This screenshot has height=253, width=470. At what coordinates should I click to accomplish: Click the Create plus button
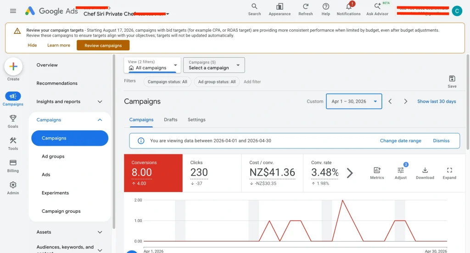point(13,66)
